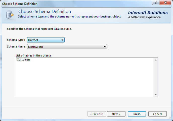Click the window title bar text

(20, 4)
